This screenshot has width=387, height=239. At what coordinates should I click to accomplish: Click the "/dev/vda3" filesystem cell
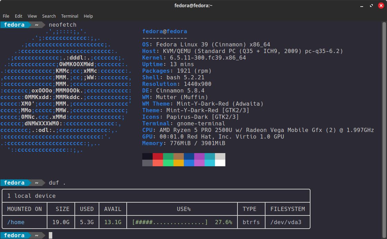click(286, 222)
